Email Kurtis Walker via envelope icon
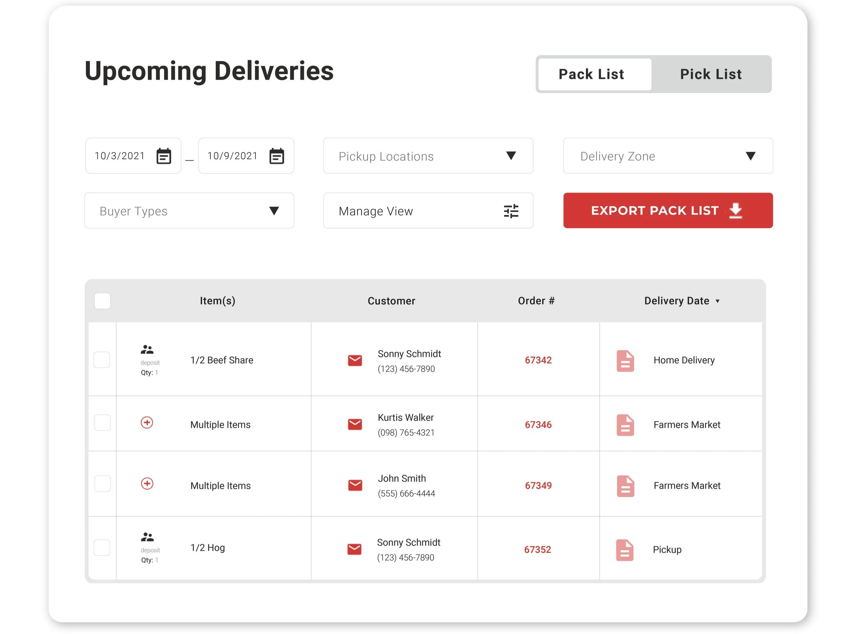 355,424
